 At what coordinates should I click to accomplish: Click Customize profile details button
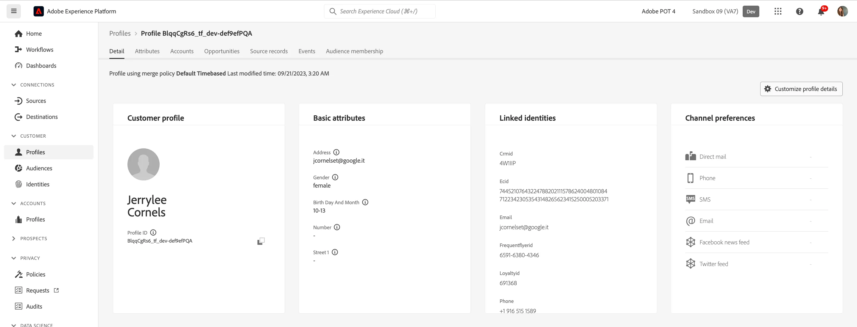coord(801,89)
